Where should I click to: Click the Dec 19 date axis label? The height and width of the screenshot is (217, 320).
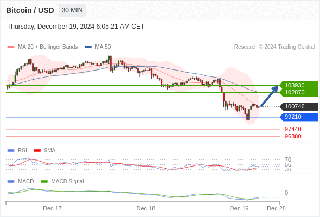tap(239, 208)
